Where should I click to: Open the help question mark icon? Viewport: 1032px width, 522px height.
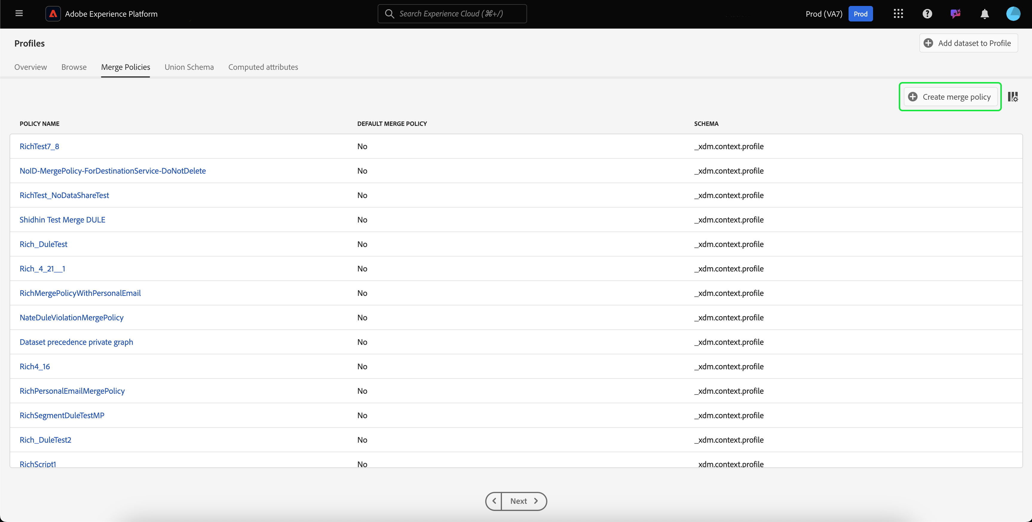tap(927, 14)
